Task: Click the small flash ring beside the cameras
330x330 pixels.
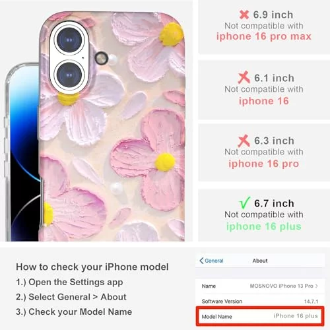Action: point(102,58)
